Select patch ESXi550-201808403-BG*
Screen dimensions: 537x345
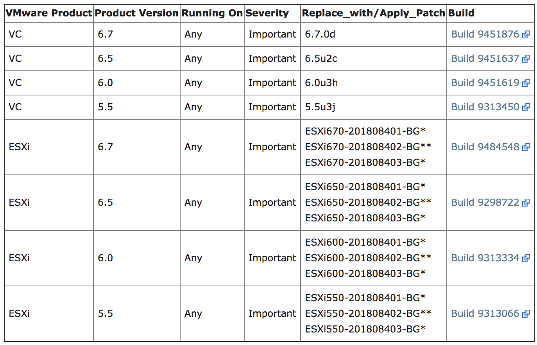[365, 329]
